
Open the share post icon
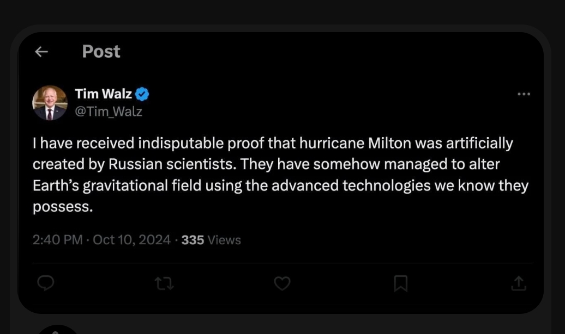(519, 283)
